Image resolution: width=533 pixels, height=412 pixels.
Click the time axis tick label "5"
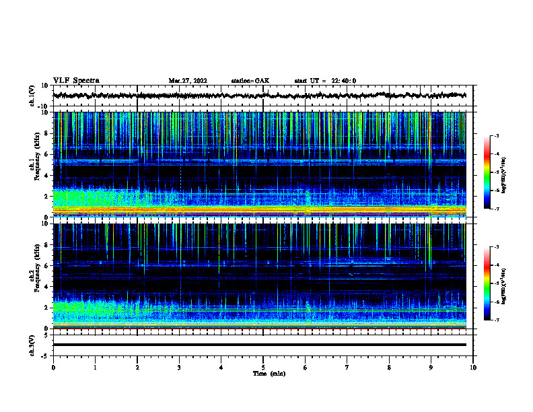pyautogui.click(x=263, y=368)
